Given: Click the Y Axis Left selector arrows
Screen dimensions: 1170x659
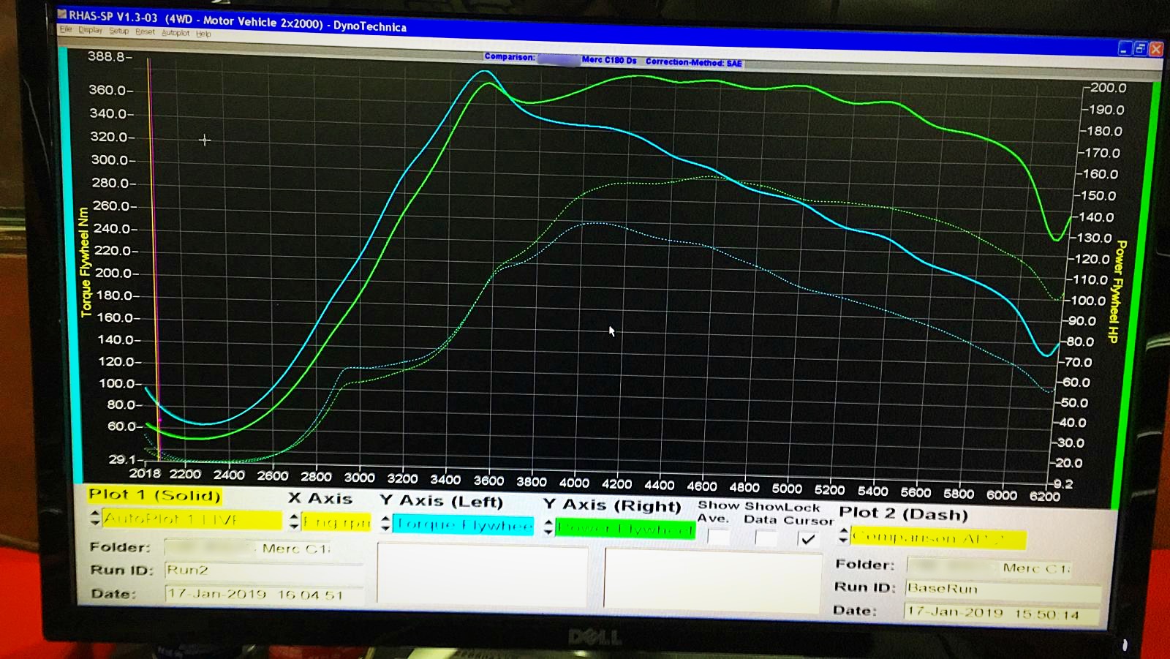Looking at the screenshot, I should 385,524.
